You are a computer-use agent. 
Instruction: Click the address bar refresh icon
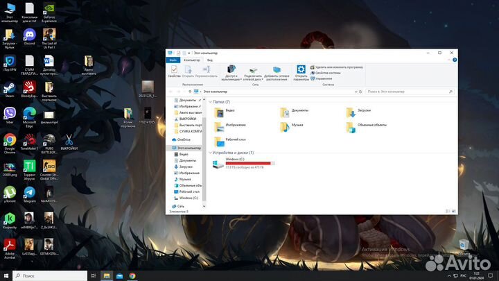click(x=360, y=92)
